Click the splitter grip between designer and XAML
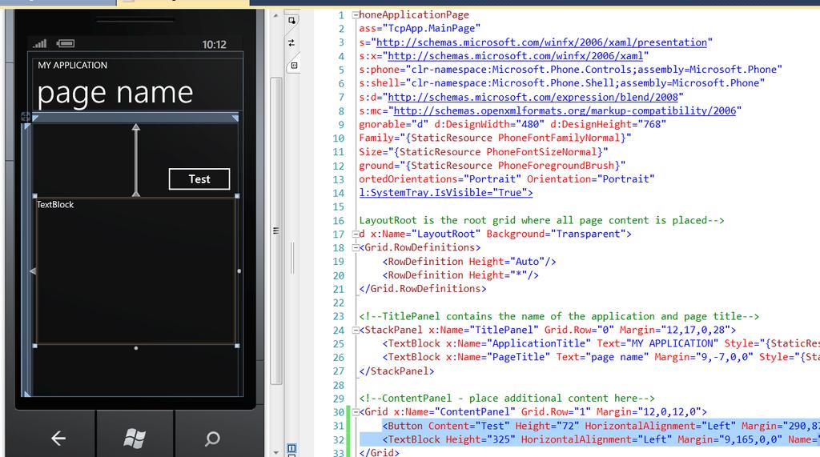 point(292,258)
